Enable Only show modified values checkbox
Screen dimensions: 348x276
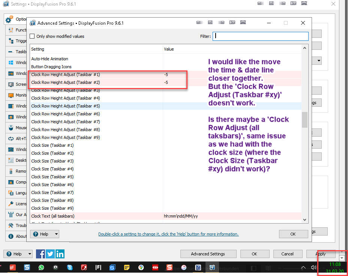point(32,36)
